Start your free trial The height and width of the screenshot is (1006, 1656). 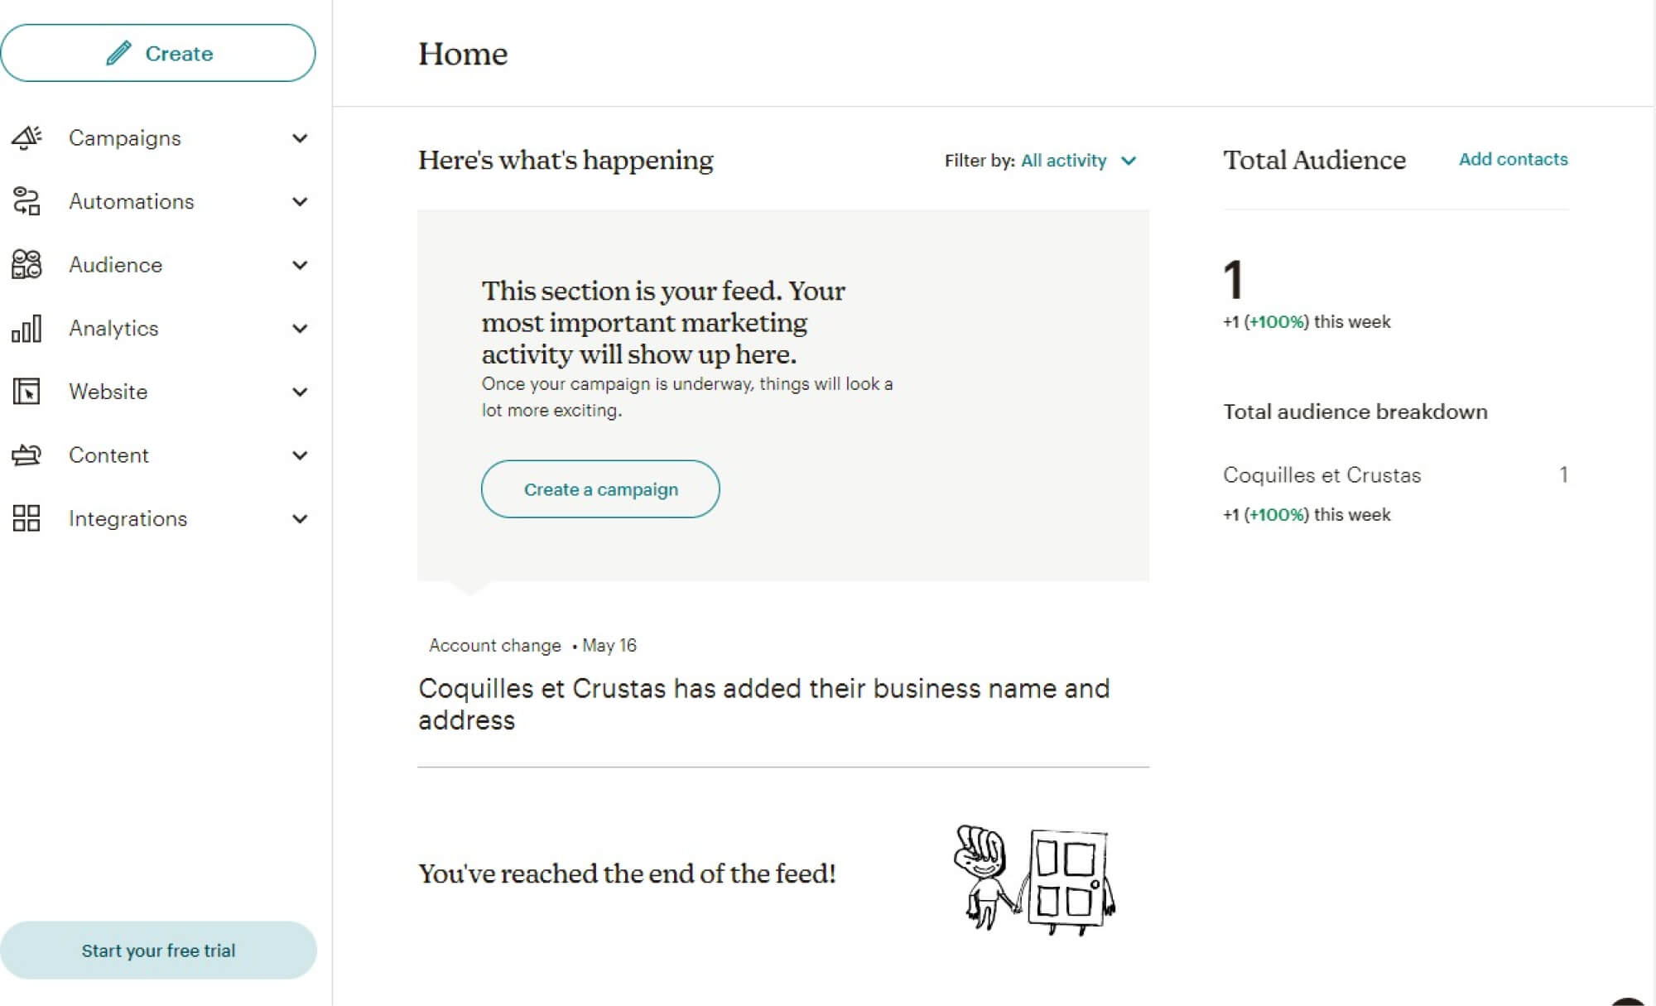(158, 951)
